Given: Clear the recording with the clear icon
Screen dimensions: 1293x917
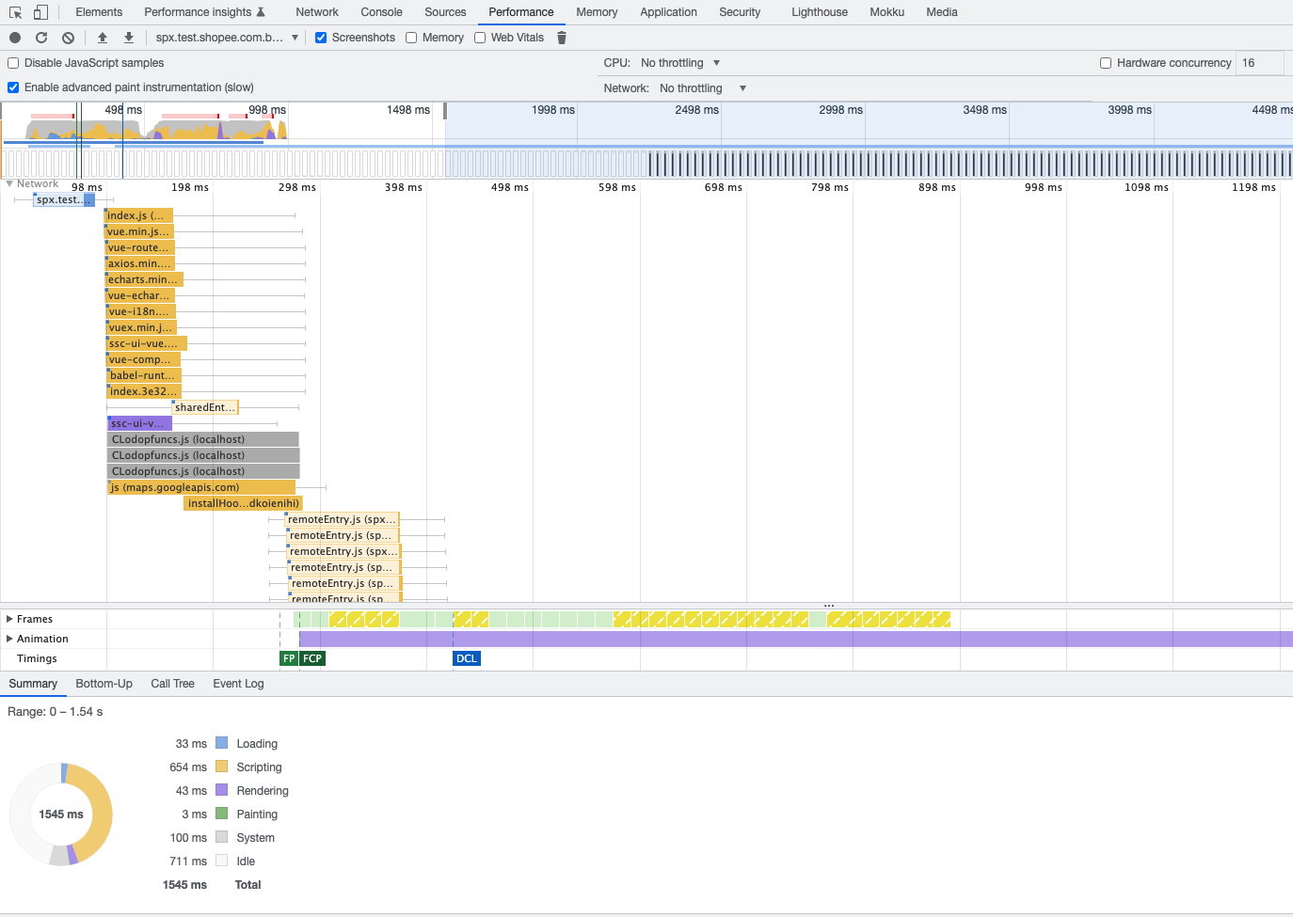Looking at the screenshot, I should pyautogui.click(x=68, y=38).
